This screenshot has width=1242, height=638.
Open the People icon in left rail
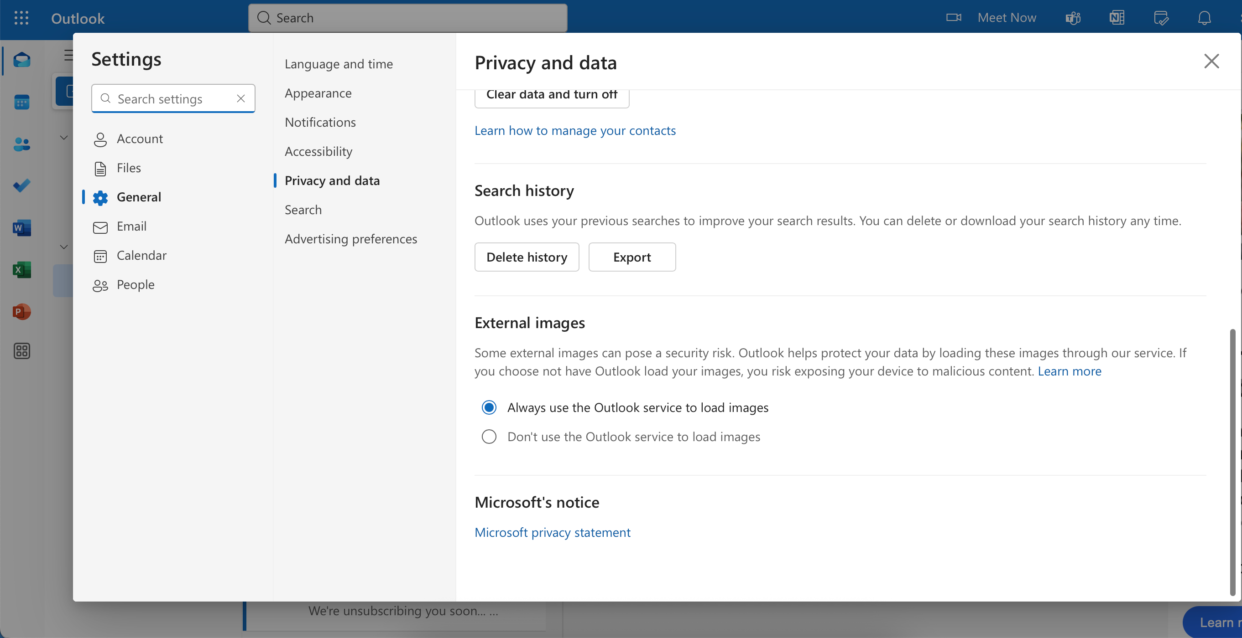click(22, 144)
